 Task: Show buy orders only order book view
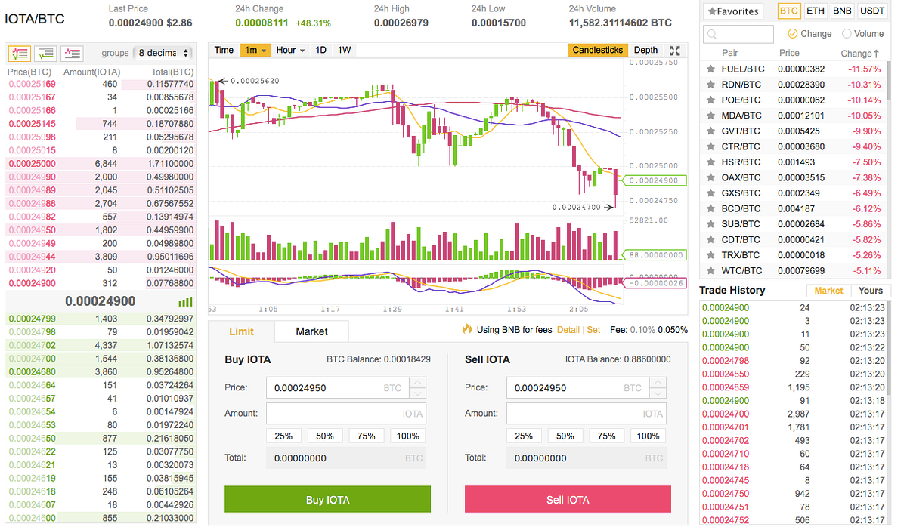[45, 53]
